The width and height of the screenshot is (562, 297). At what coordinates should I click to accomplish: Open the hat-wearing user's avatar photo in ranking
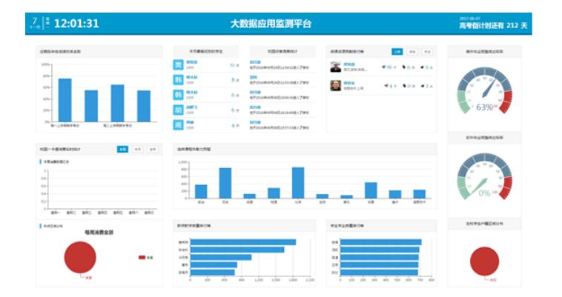[335, 67]
